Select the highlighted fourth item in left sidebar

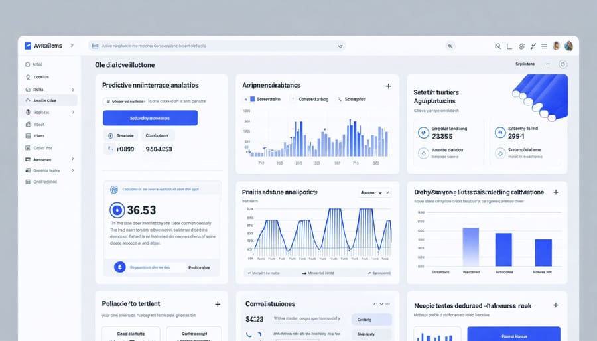pos(48,100)
